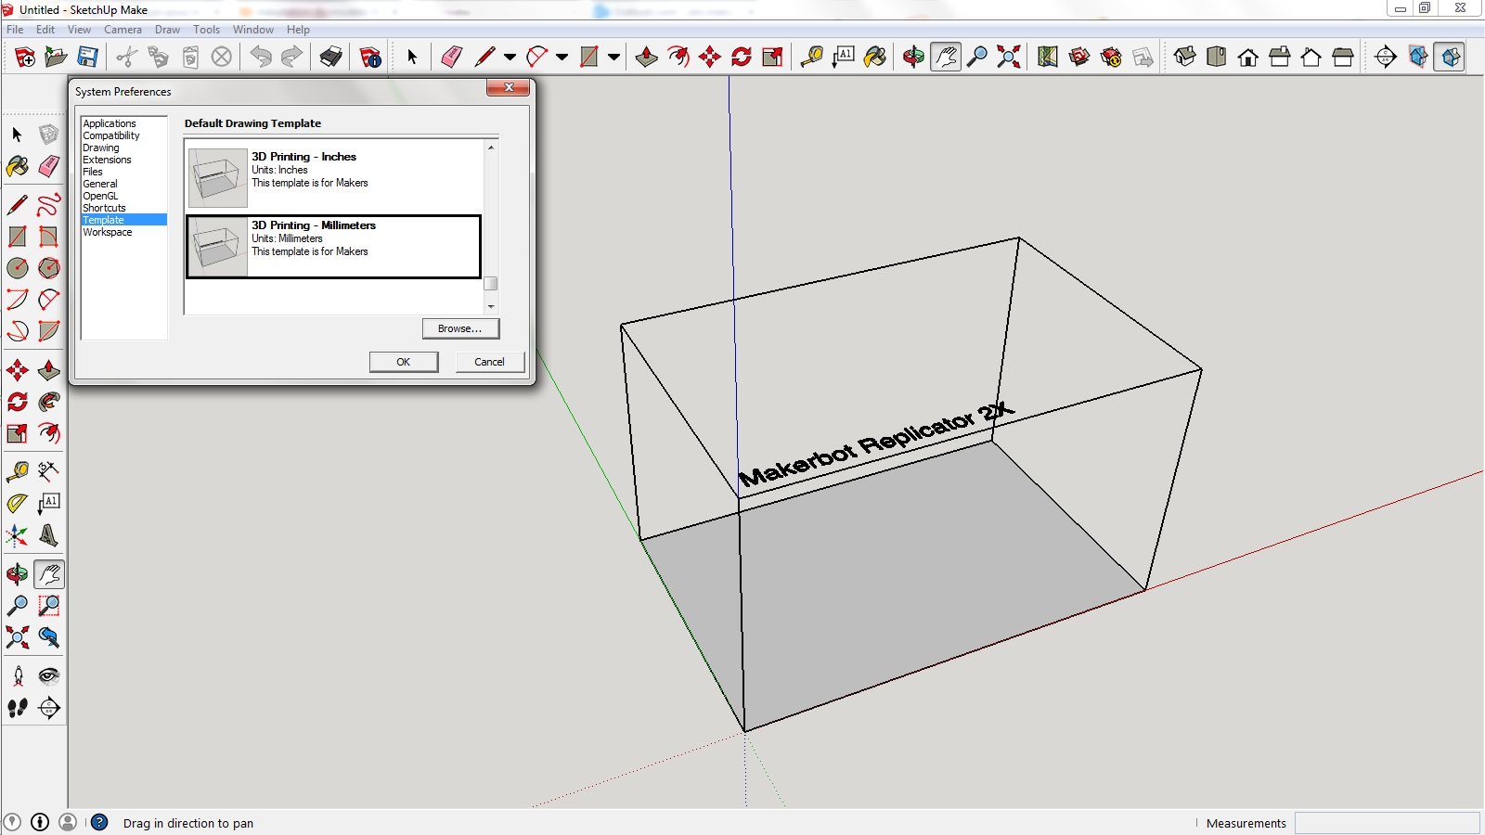Select Zoom Window tool in left palette
This screenshot has height=835, width=1485.
pyautogui.click(x=49, y=606)
